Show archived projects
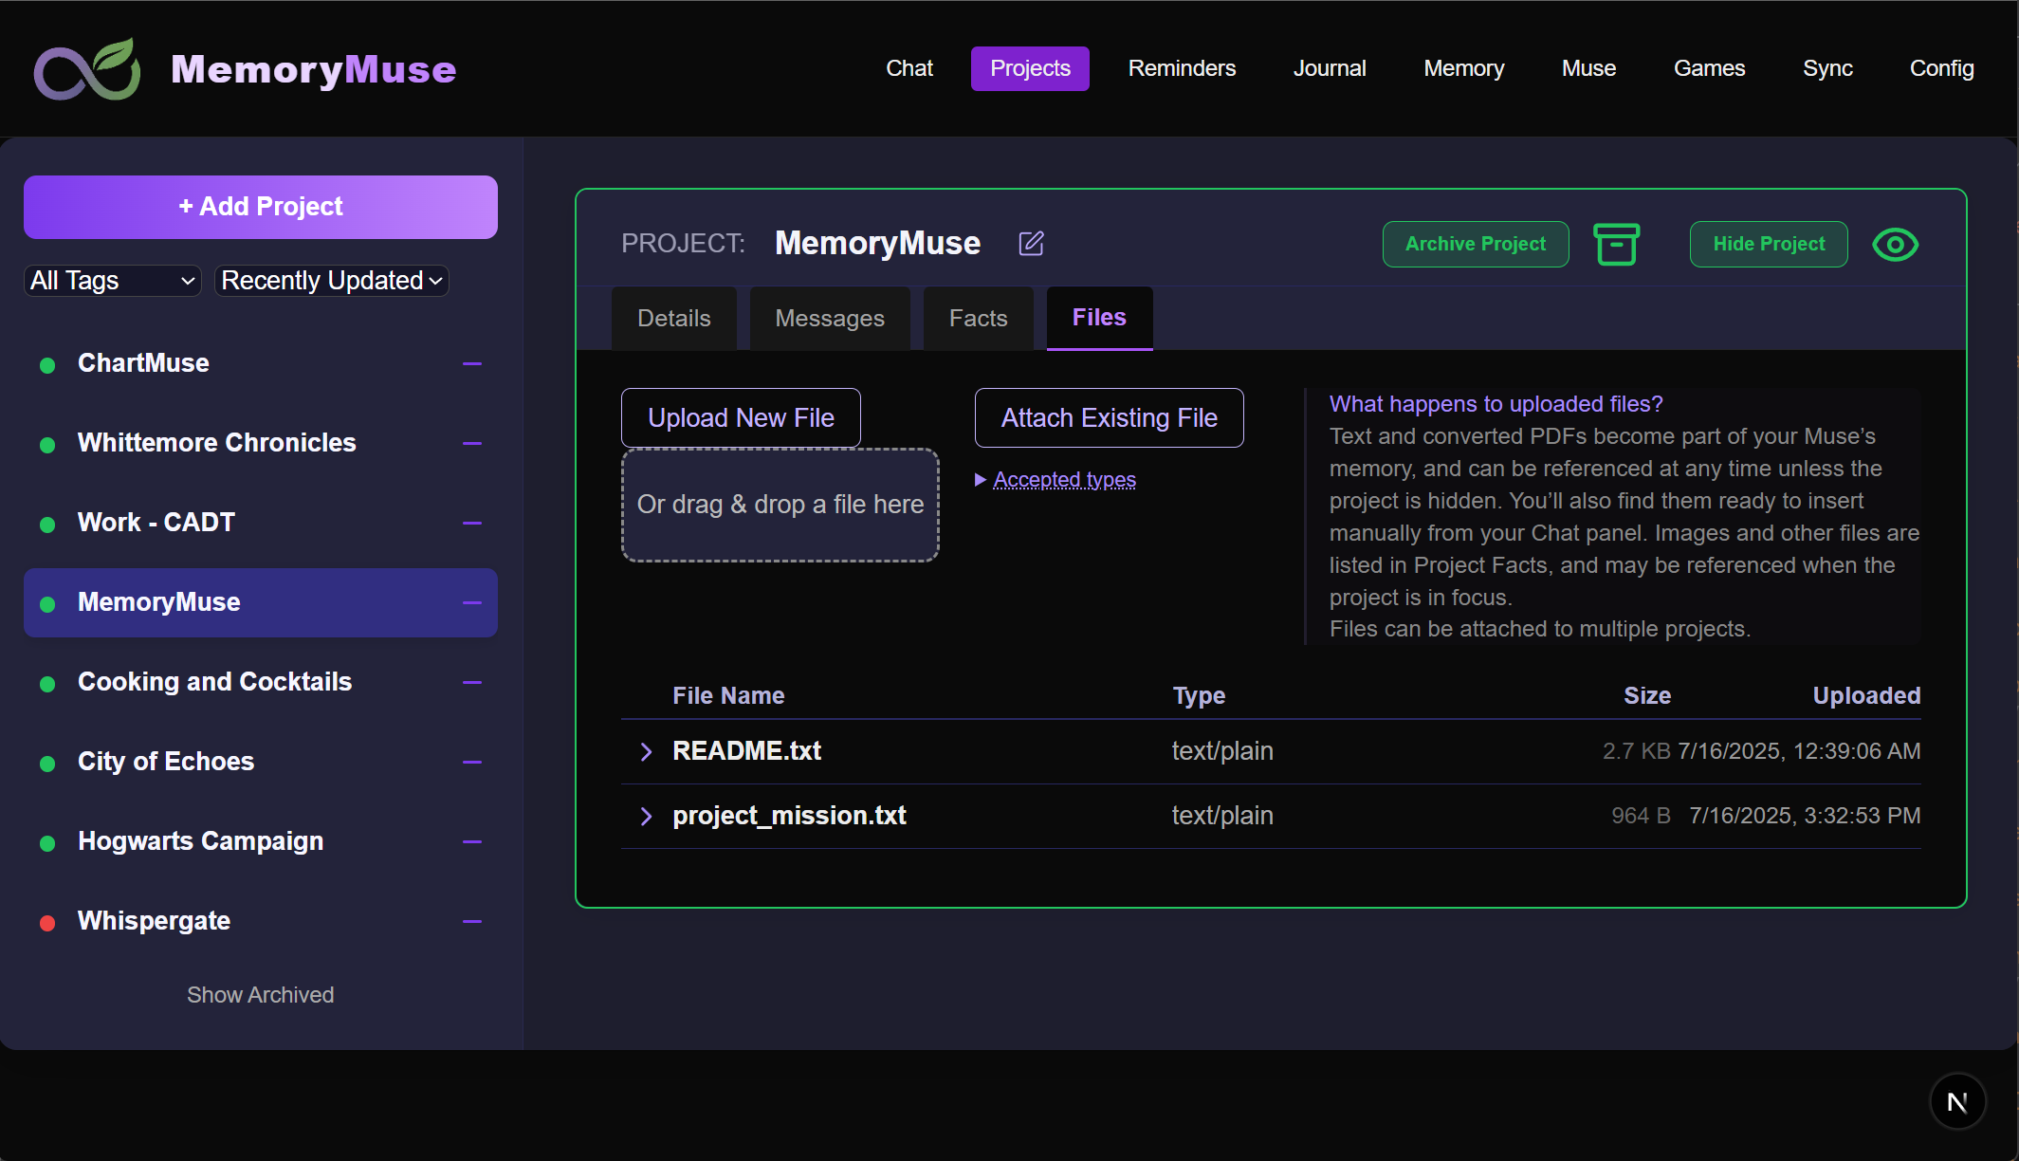 pos(261,994)
